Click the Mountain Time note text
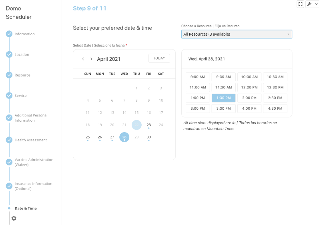This screenshot has height=225, width=319. click(x=230, y=126)
